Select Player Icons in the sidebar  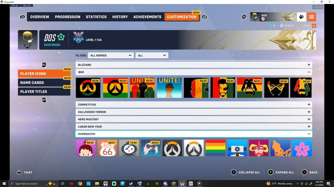pos(44,74)
